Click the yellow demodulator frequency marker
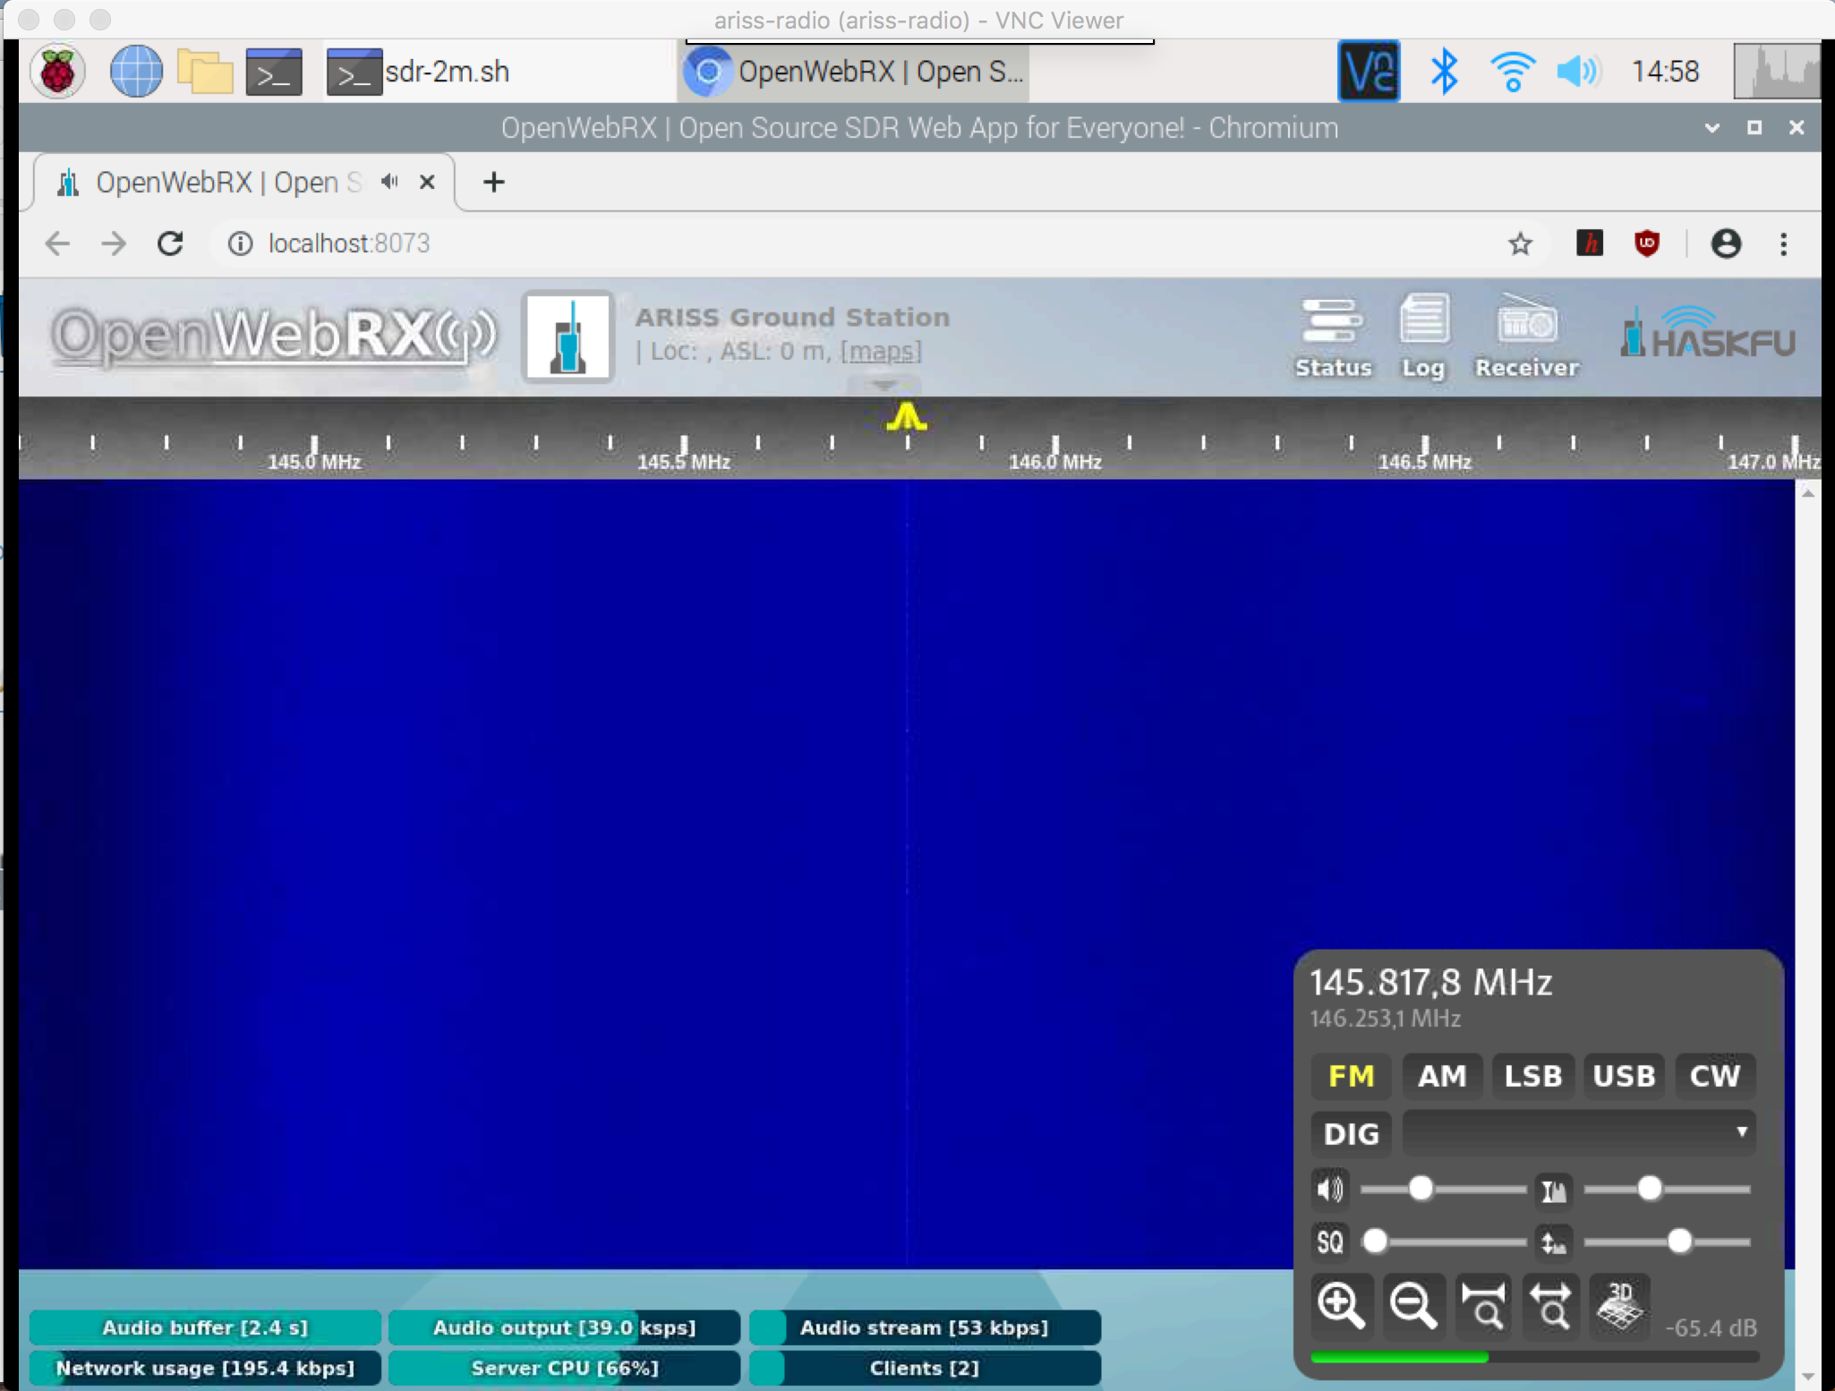 click(907, 417)
